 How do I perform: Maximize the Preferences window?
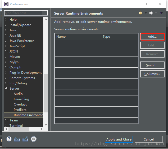pyautogui.click(x=148, y=4)
